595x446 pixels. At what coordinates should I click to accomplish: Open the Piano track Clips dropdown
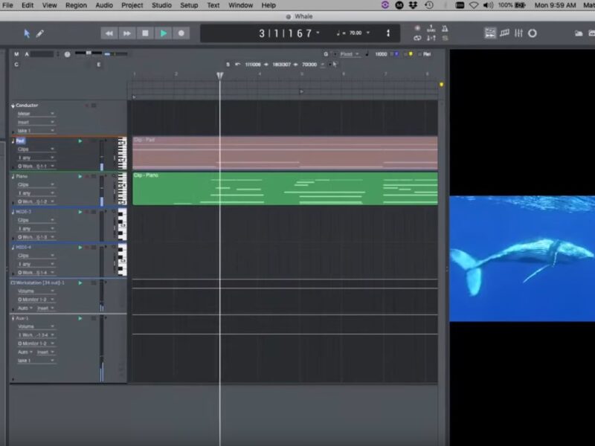tap(35, 184)
